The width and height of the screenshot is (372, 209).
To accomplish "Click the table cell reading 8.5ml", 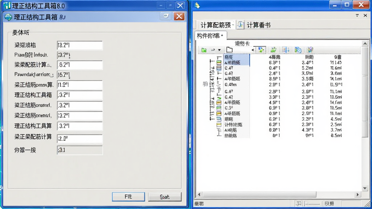I will pyautogui.click(x=336, y=136).
